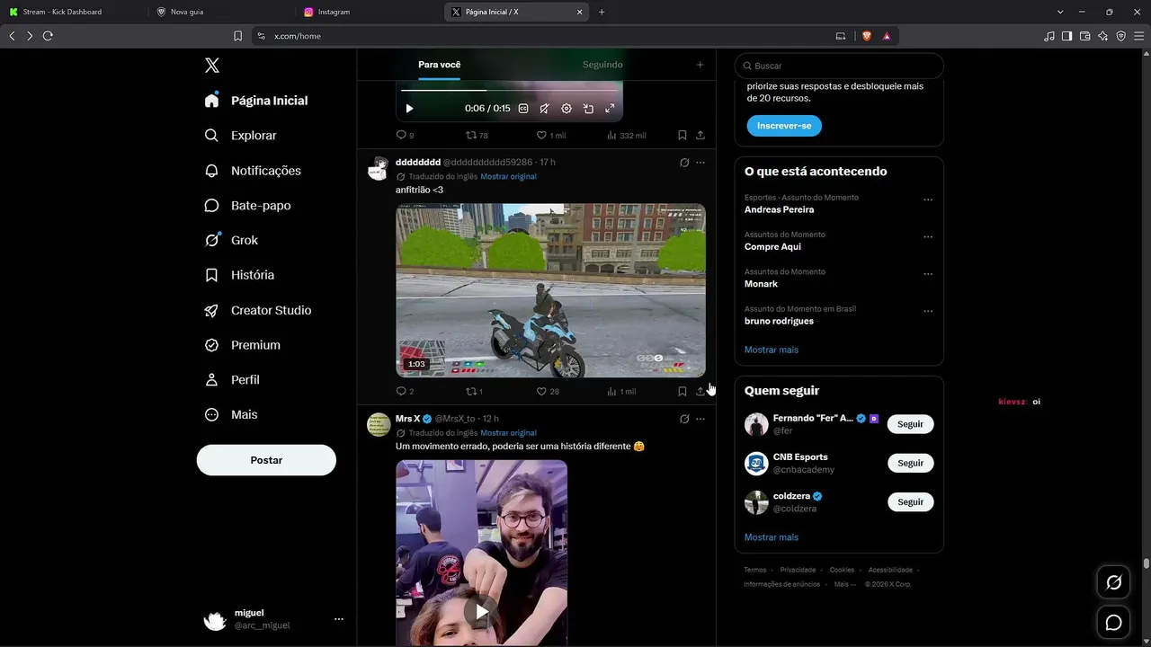The image size is (1151, 647).
Task: Click the Postar button
Action: pyautogui.click(x=266, y=460)
